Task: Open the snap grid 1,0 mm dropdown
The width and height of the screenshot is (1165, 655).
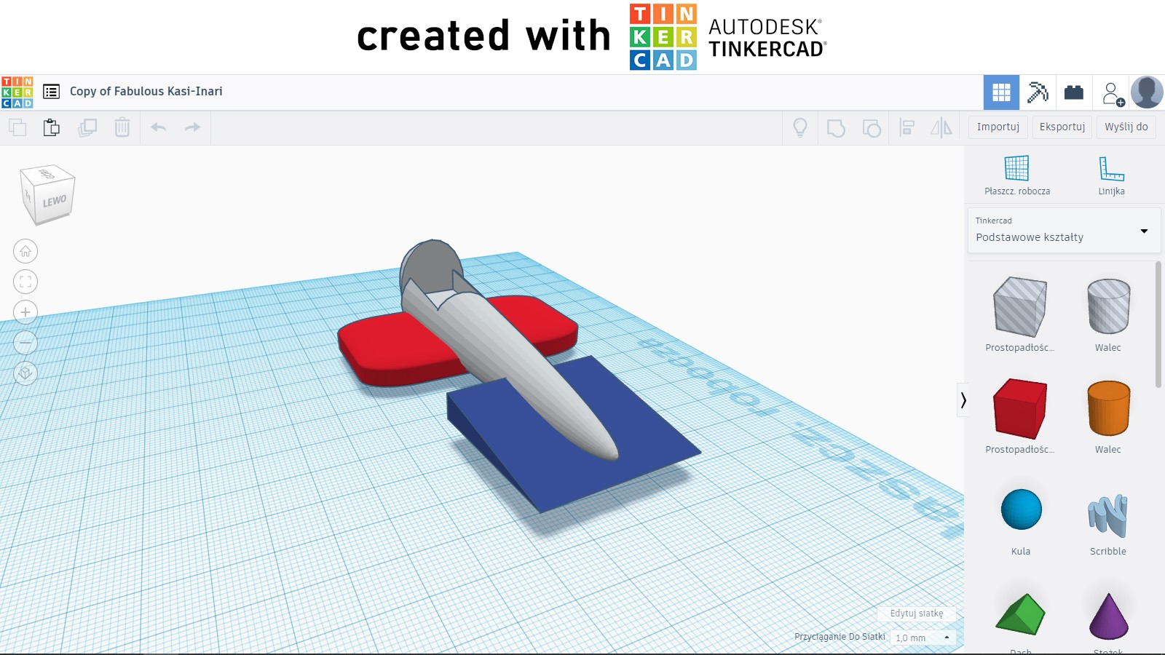Action: (x=923, y=638)
